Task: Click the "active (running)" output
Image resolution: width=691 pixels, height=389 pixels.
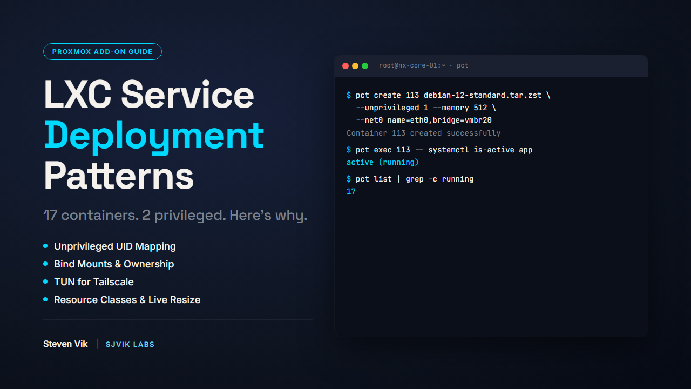Action: click(383, 162)
